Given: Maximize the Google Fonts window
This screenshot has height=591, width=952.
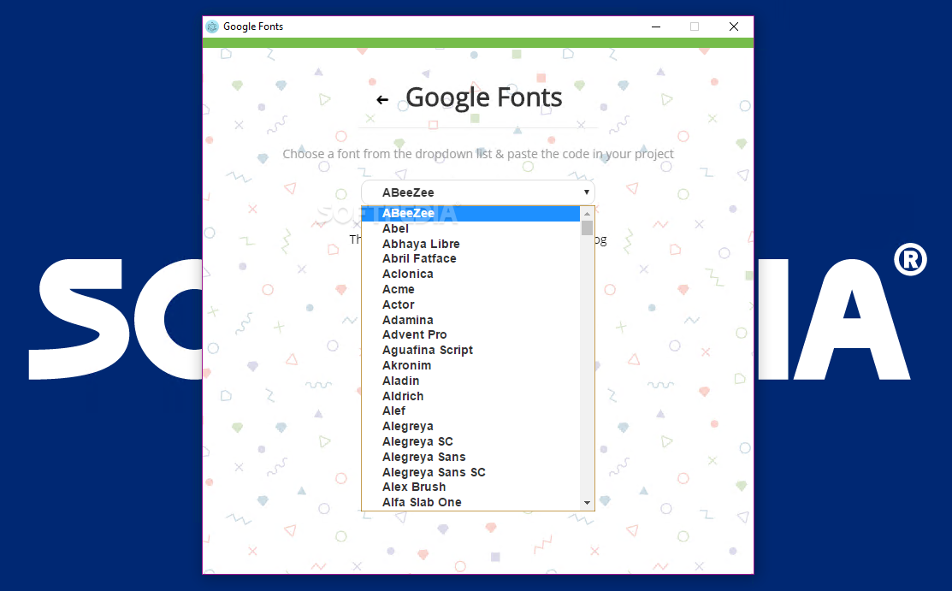Looking at the screenshot, I should pos(695,27).
